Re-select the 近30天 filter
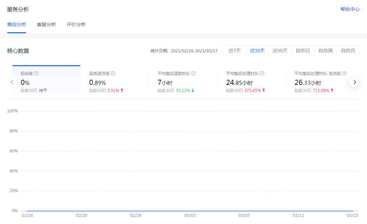The image size is (367, 224). point(257,50)
